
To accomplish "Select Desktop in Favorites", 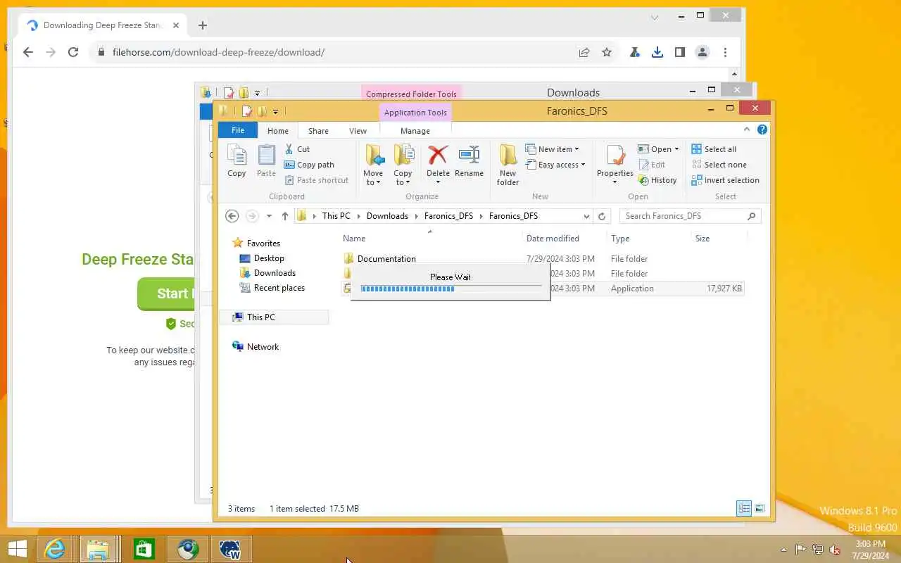I will tap(269, 258).
